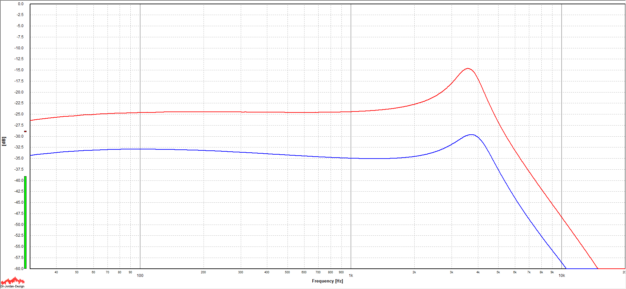Click the -30.0 dB label on the axis

tap(19, 136)
